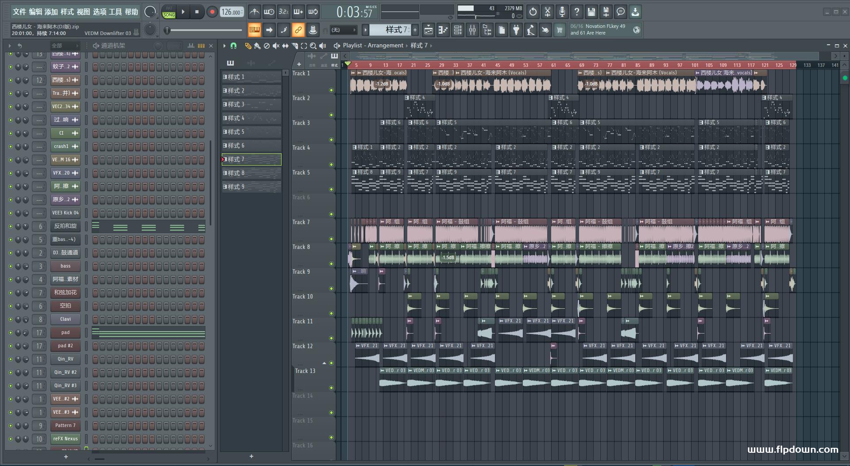The height and width of the screenshot is (466, 850).
Task: Click the crash1 channel button
Action: coord(66,146)
